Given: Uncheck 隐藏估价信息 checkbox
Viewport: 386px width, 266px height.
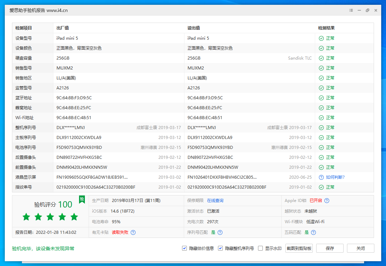Looking at the screenshot, I should click(x=184, y=248).
